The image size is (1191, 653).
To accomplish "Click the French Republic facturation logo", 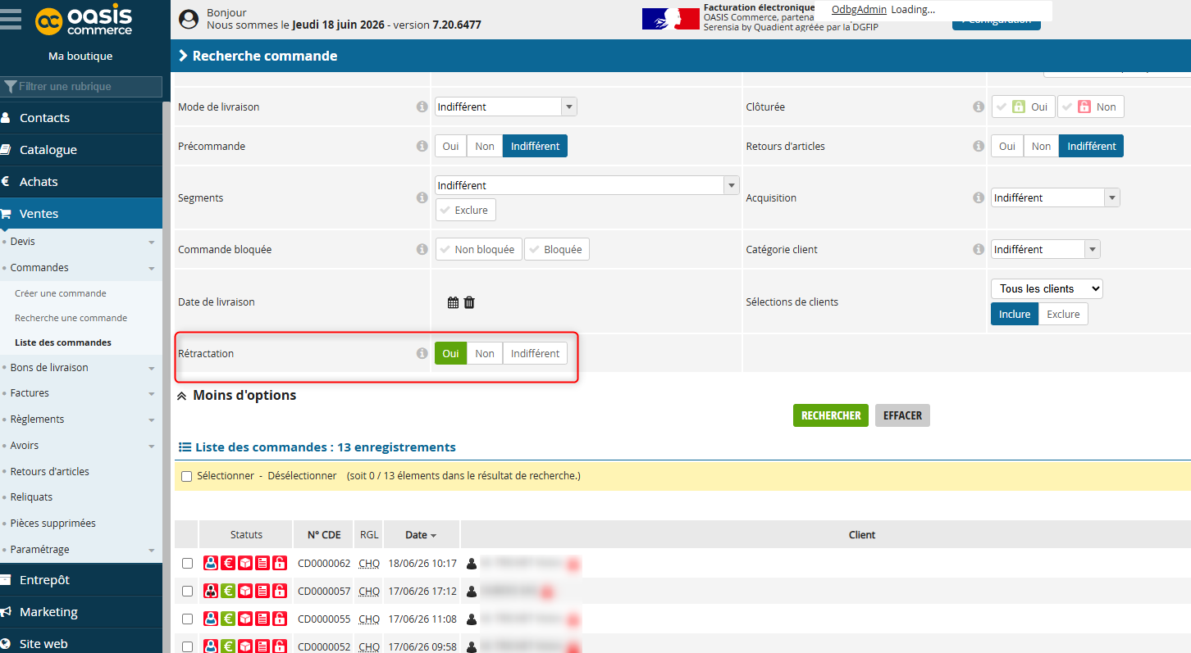I will point(670,19).
